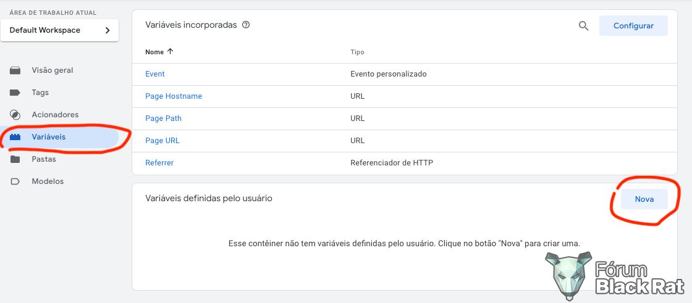Screen dimensions: 692x303
Task: Click the Modelos template icon
Action: [15, 181]
